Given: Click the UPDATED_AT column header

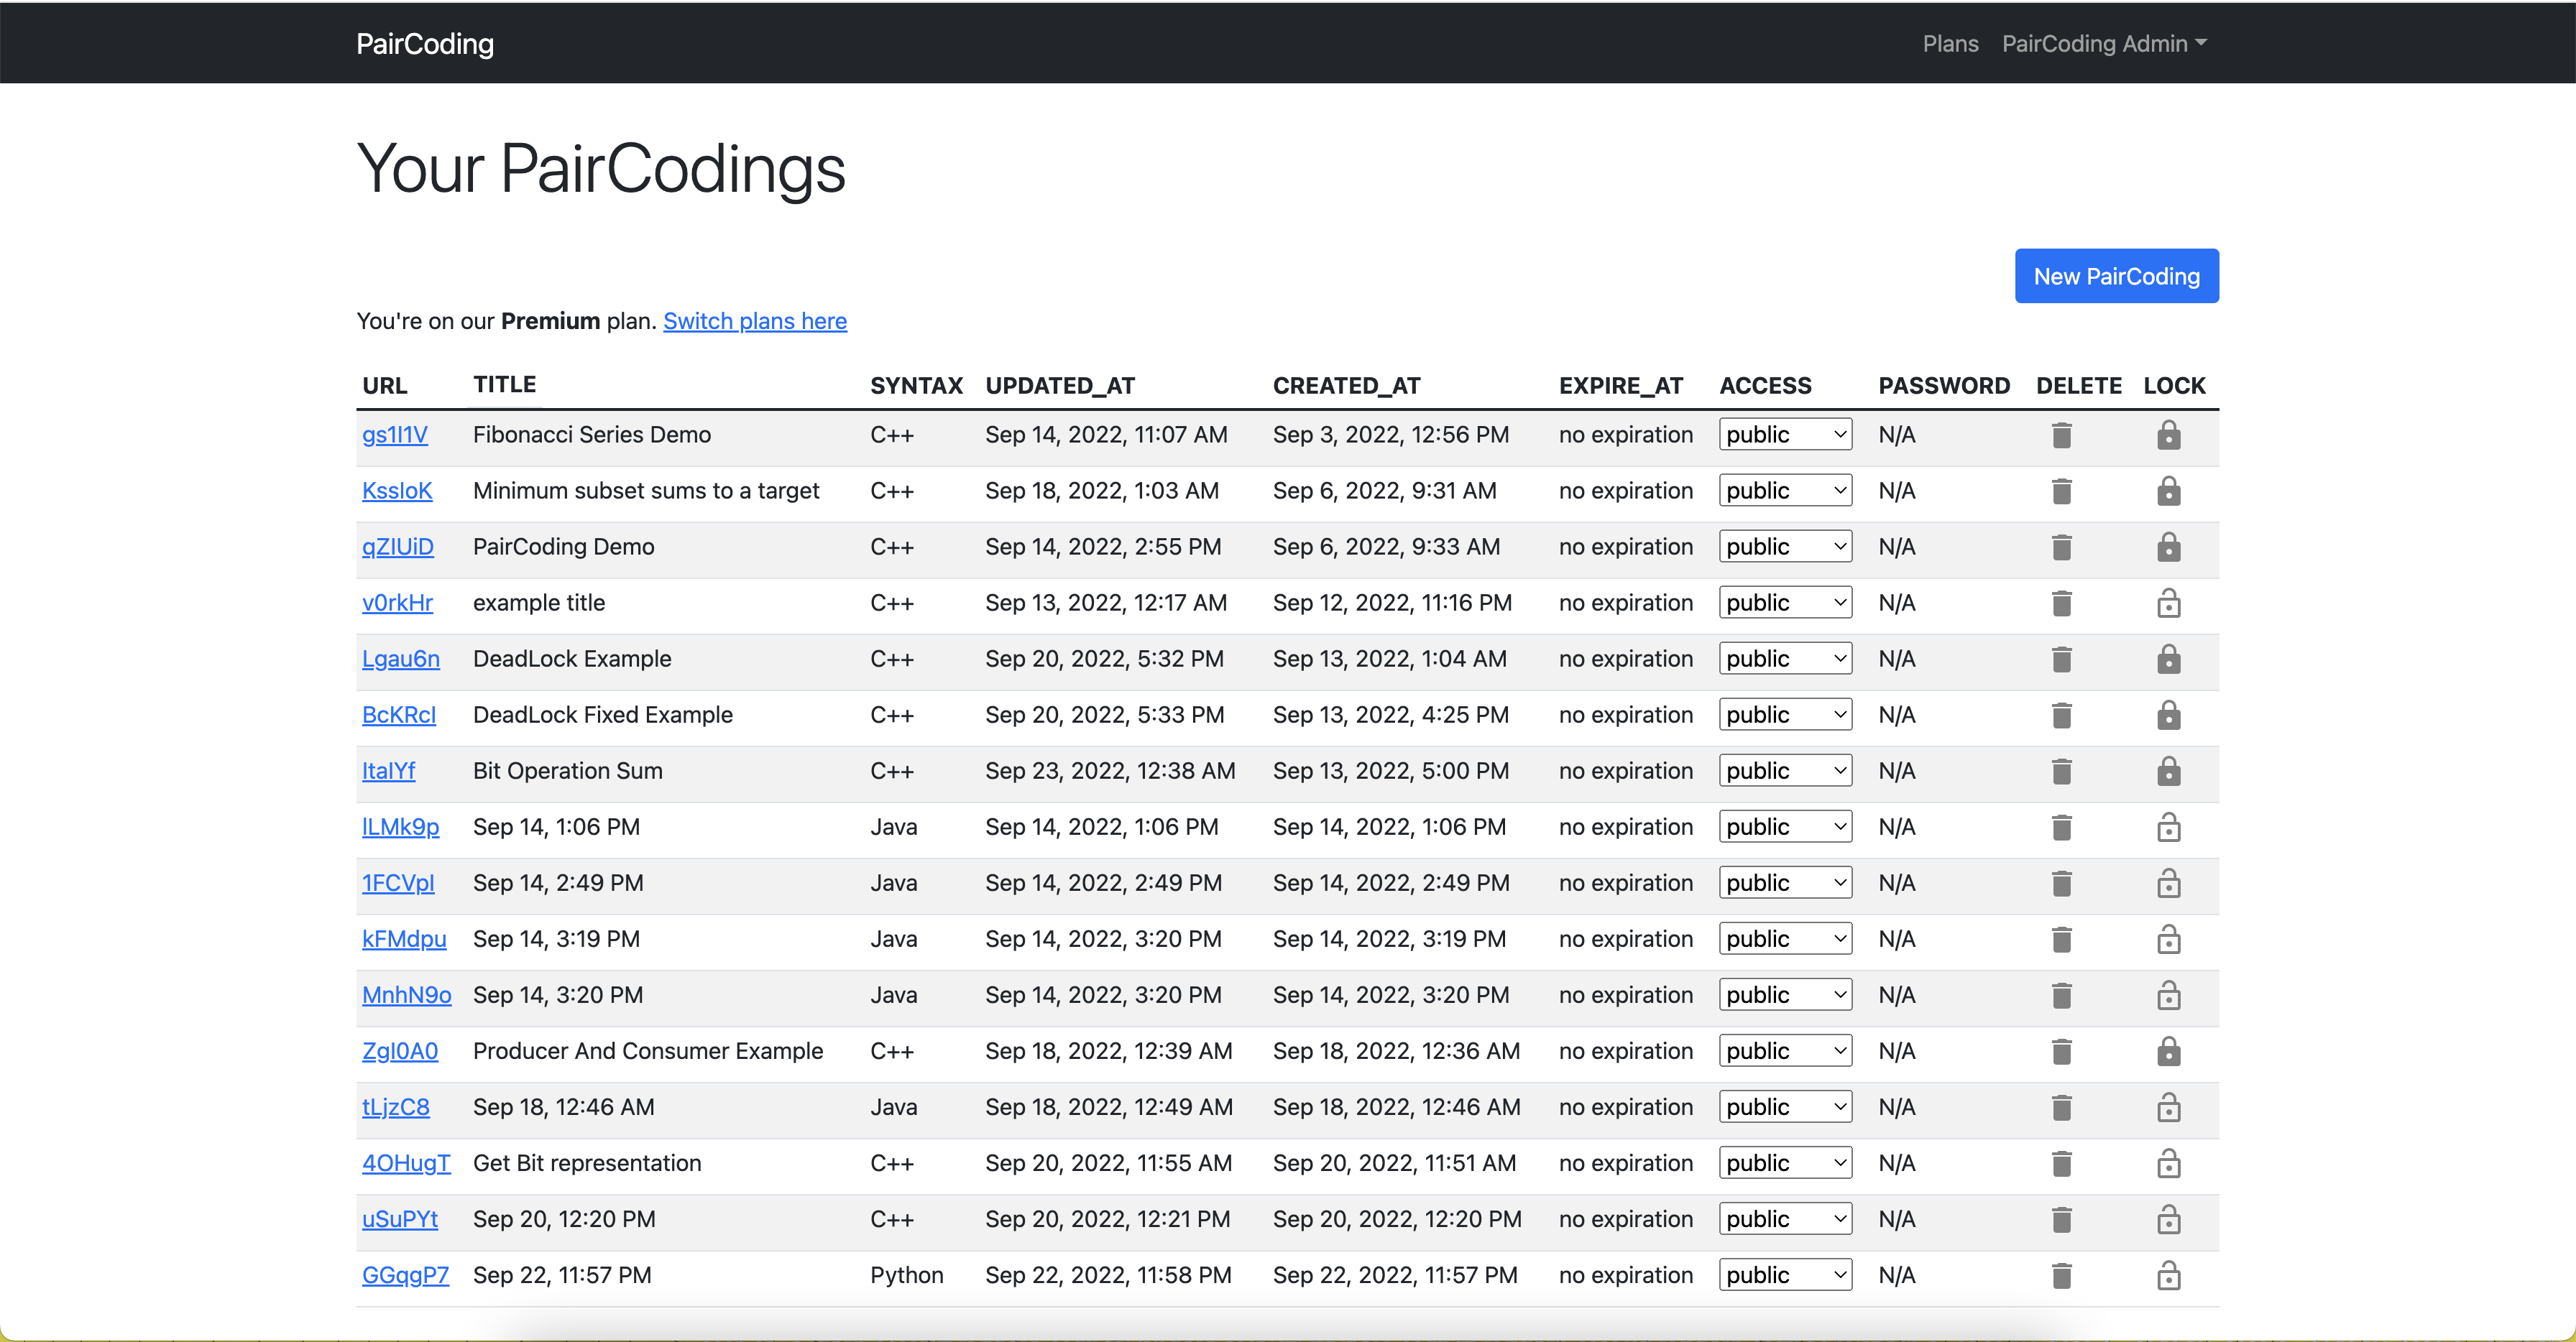Looking at the screenshot, I should point(1060,386).
